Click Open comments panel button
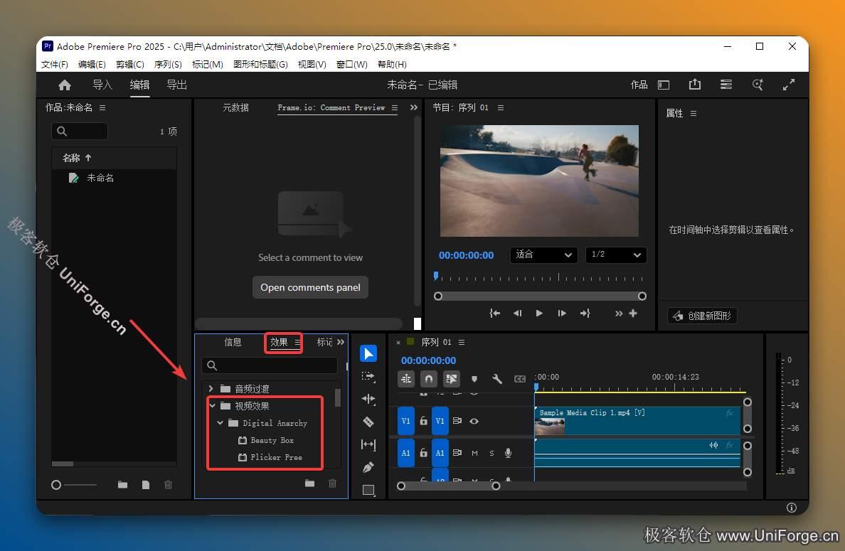The image size is (845, 551). point(310,288)
